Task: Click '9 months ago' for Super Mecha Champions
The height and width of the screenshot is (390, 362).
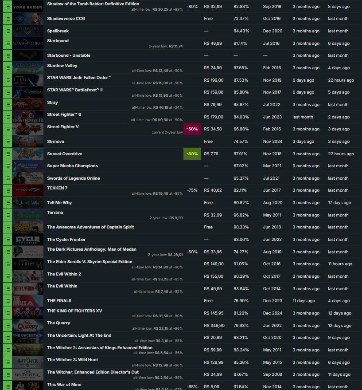Action: (x=306, y=166)
